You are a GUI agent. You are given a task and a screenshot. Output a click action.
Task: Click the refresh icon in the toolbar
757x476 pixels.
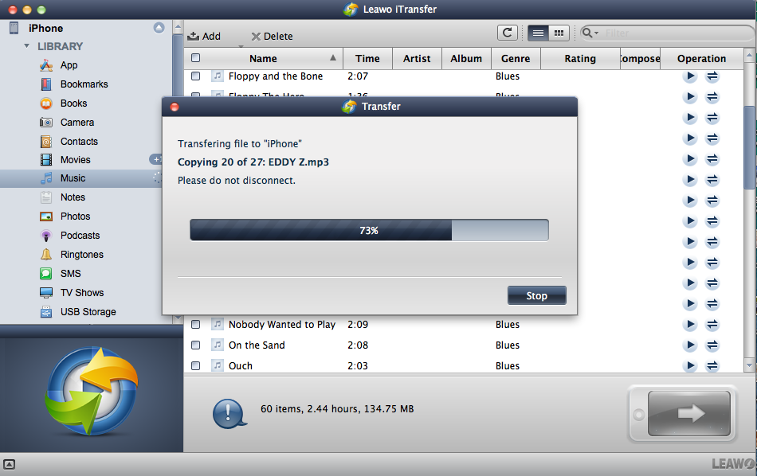507,33
